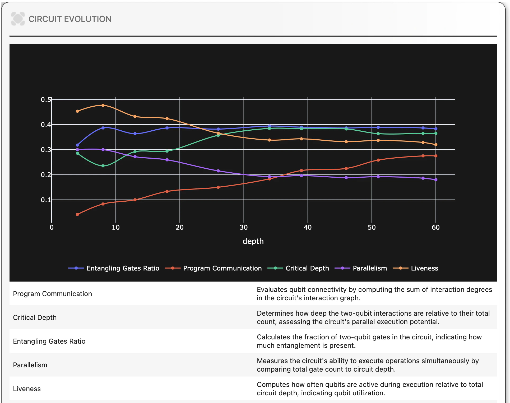The image size is (510, 403).
Task: Click the orange Liveness legend marker
Action: tap(401, 268)
